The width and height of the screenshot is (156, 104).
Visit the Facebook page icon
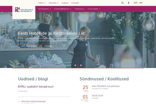(128, 3)
